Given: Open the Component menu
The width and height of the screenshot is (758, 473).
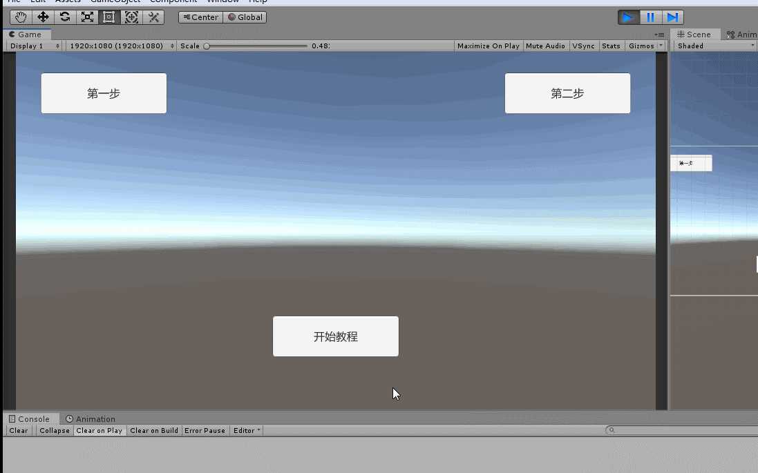Looking at the screenshot, I should tap(173, 1).
